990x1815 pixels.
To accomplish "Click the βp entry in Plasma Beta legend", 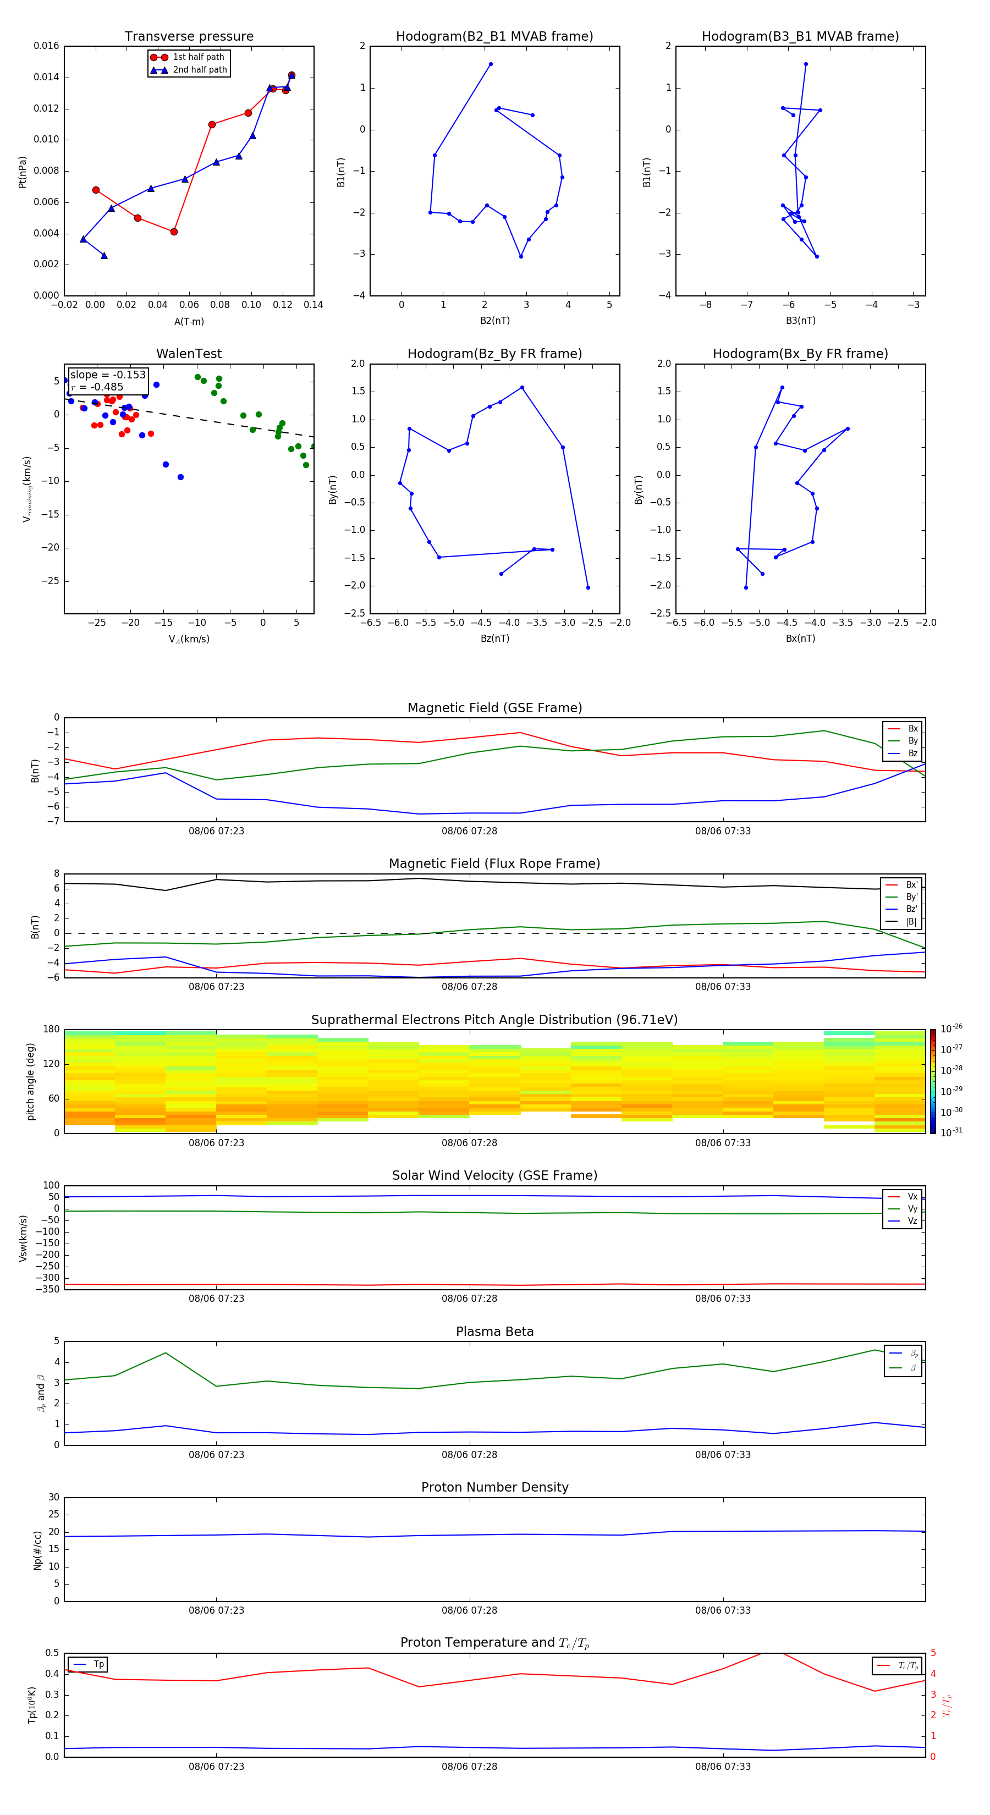I will pos(903,1353).
